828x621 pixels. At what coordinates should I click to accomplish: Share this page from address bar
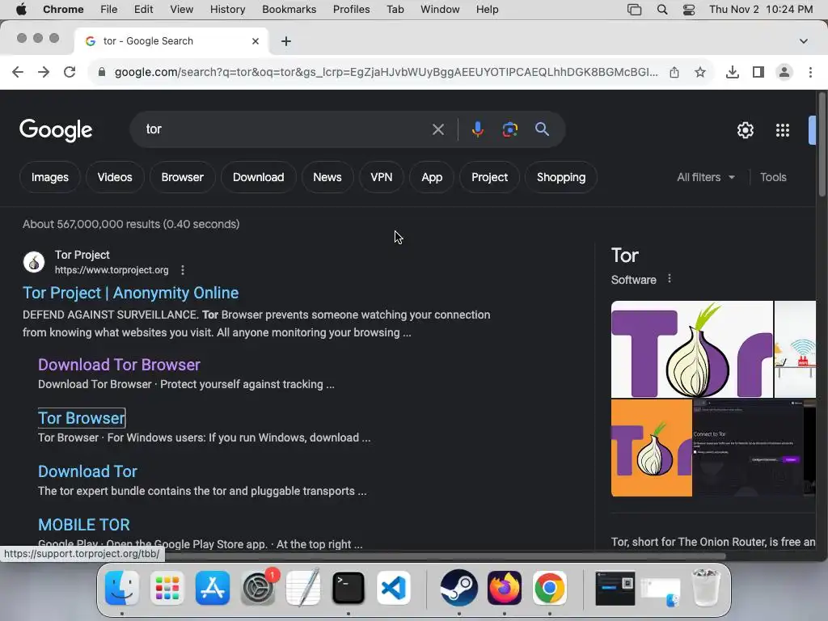pos(674,72)
